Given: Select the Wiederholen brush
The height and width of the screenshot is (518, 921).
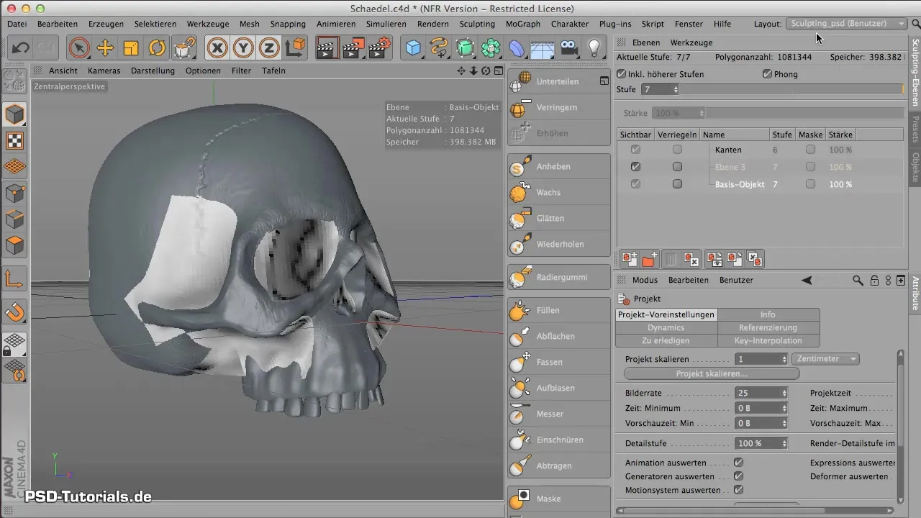Looking at the screenshot, I should tap(559, 244).
